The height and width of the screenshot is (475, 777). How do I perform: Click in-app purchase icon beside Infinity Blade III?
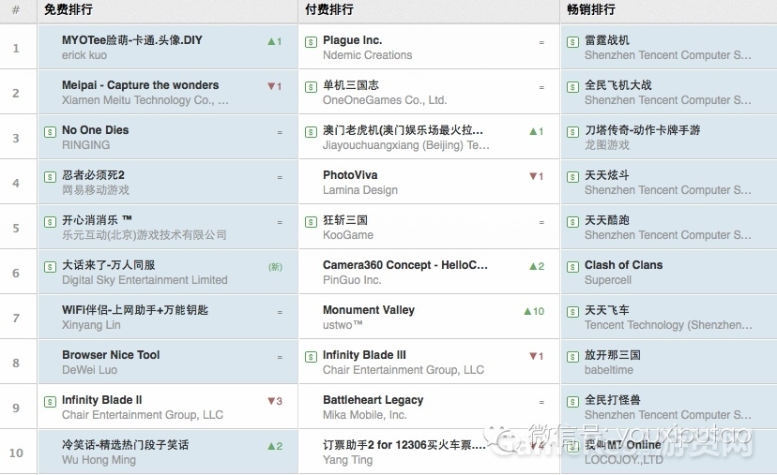click(x=311, y=357)
